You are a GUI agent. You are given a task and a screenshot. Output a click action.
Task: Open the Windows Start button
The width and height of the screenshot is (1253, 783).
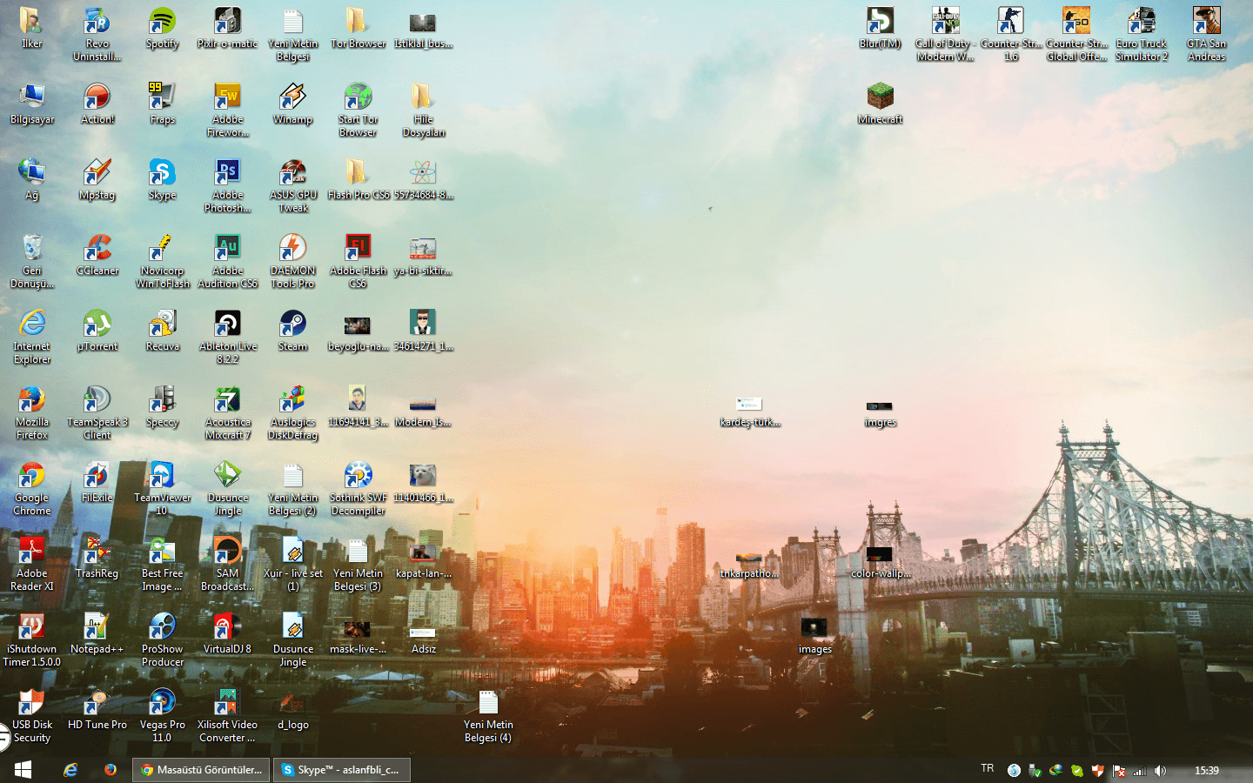coord(23,770)
